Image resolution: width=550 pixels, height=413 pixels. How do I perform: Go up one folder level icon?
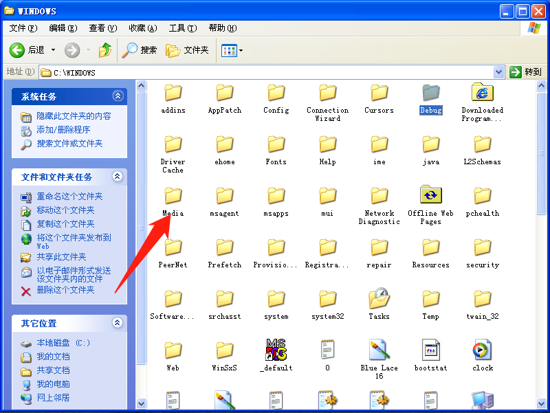point(105,50)
